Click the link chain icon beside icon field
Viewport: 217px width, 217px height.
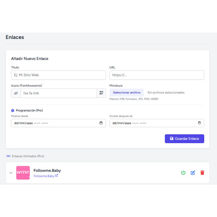click(x=16, y=93)
